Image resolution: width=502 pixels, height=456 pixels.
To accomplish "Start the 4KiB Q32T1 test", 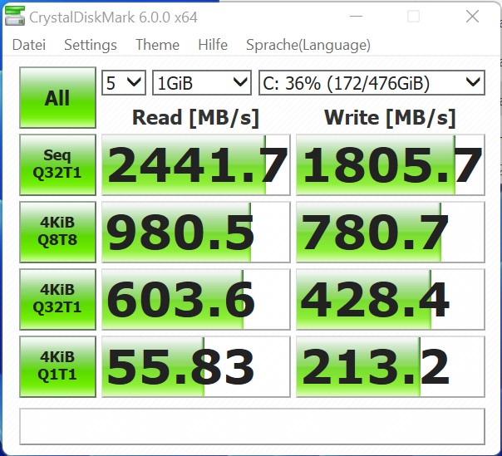I will pos(57,299).
